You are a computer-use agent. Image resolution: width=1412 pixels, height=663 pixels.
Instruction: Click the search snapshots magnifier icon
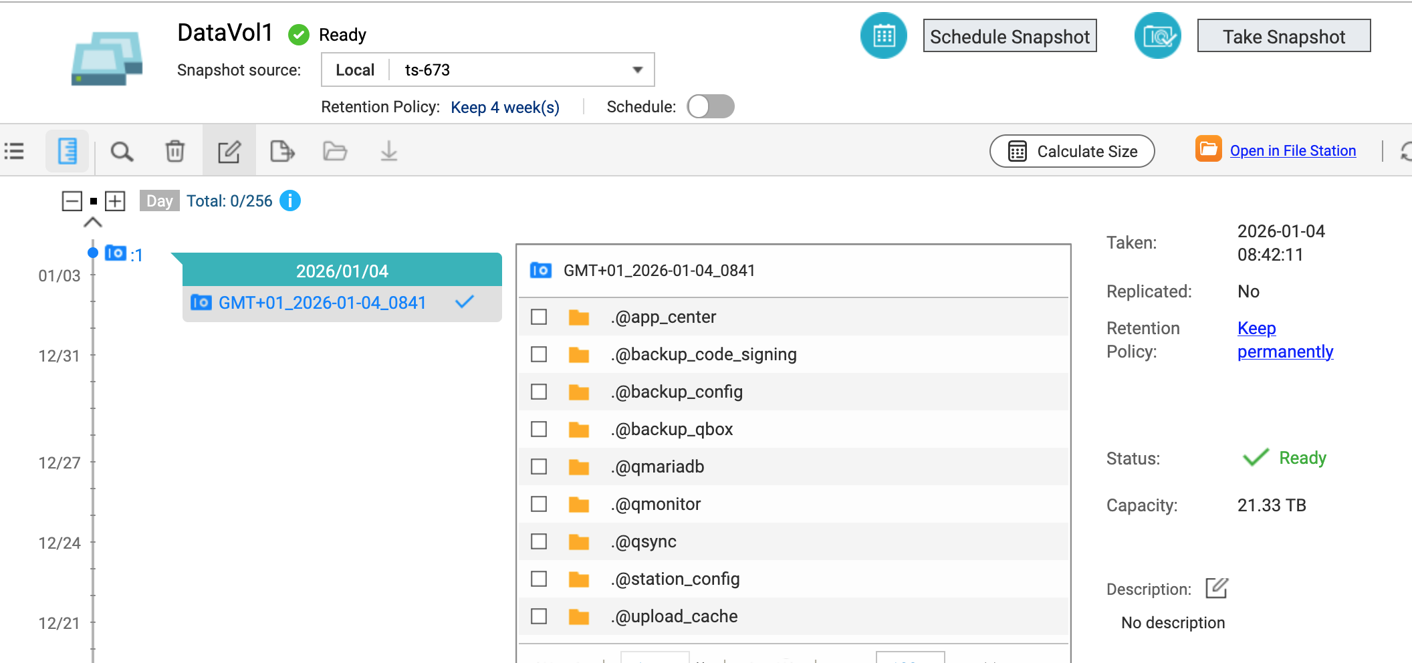[122, 152]
